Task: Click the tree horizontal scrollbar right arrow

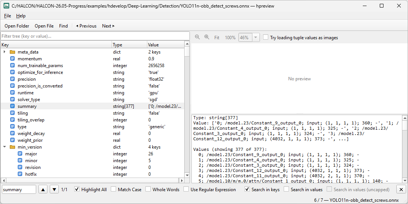Action: tap(182, 180)
